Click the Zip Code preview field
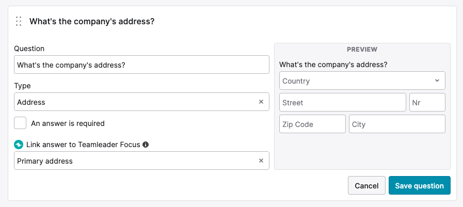Viewport: 463px width, 207px height. [312, 124]
